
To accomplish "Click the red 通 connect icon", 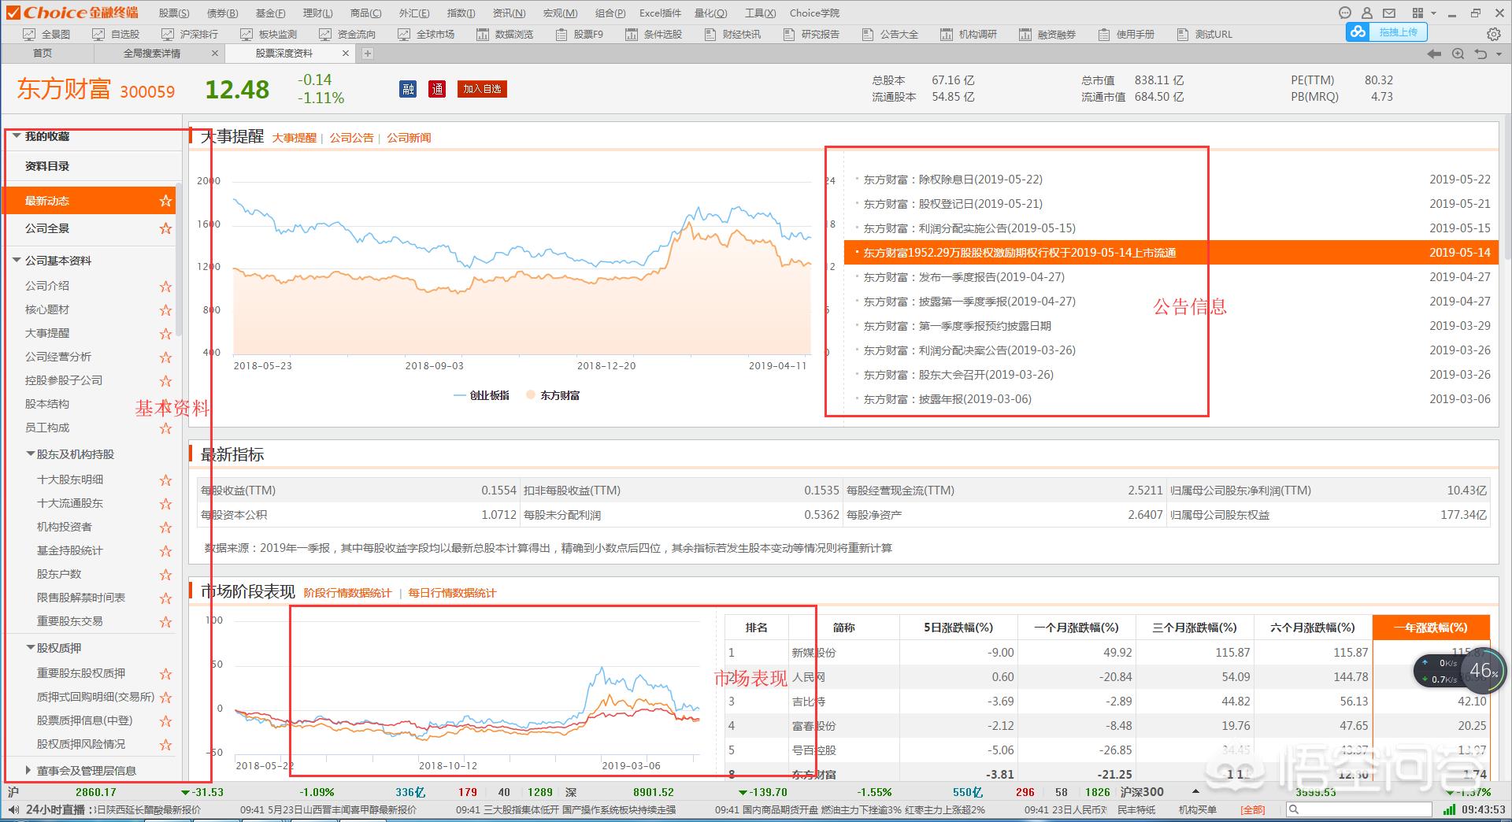I will pos(437,89).
